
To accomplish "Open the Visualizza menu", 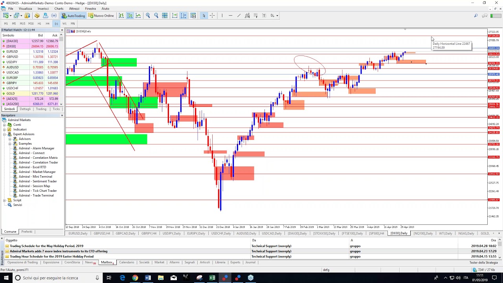I will point(26,9).
